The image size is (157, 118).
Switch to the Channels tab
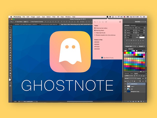127,74
